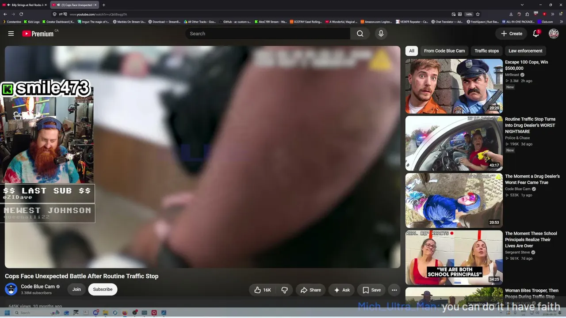Save video to a playlist
This screenshot has height=318, width=566.
point(371,290)
